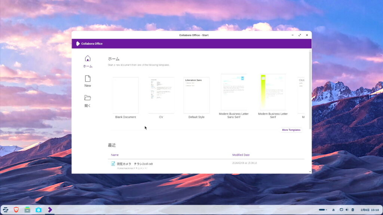This screenshot has width=383, height=215.
Task: Click the More Templates button
Action: coord(291,130)
